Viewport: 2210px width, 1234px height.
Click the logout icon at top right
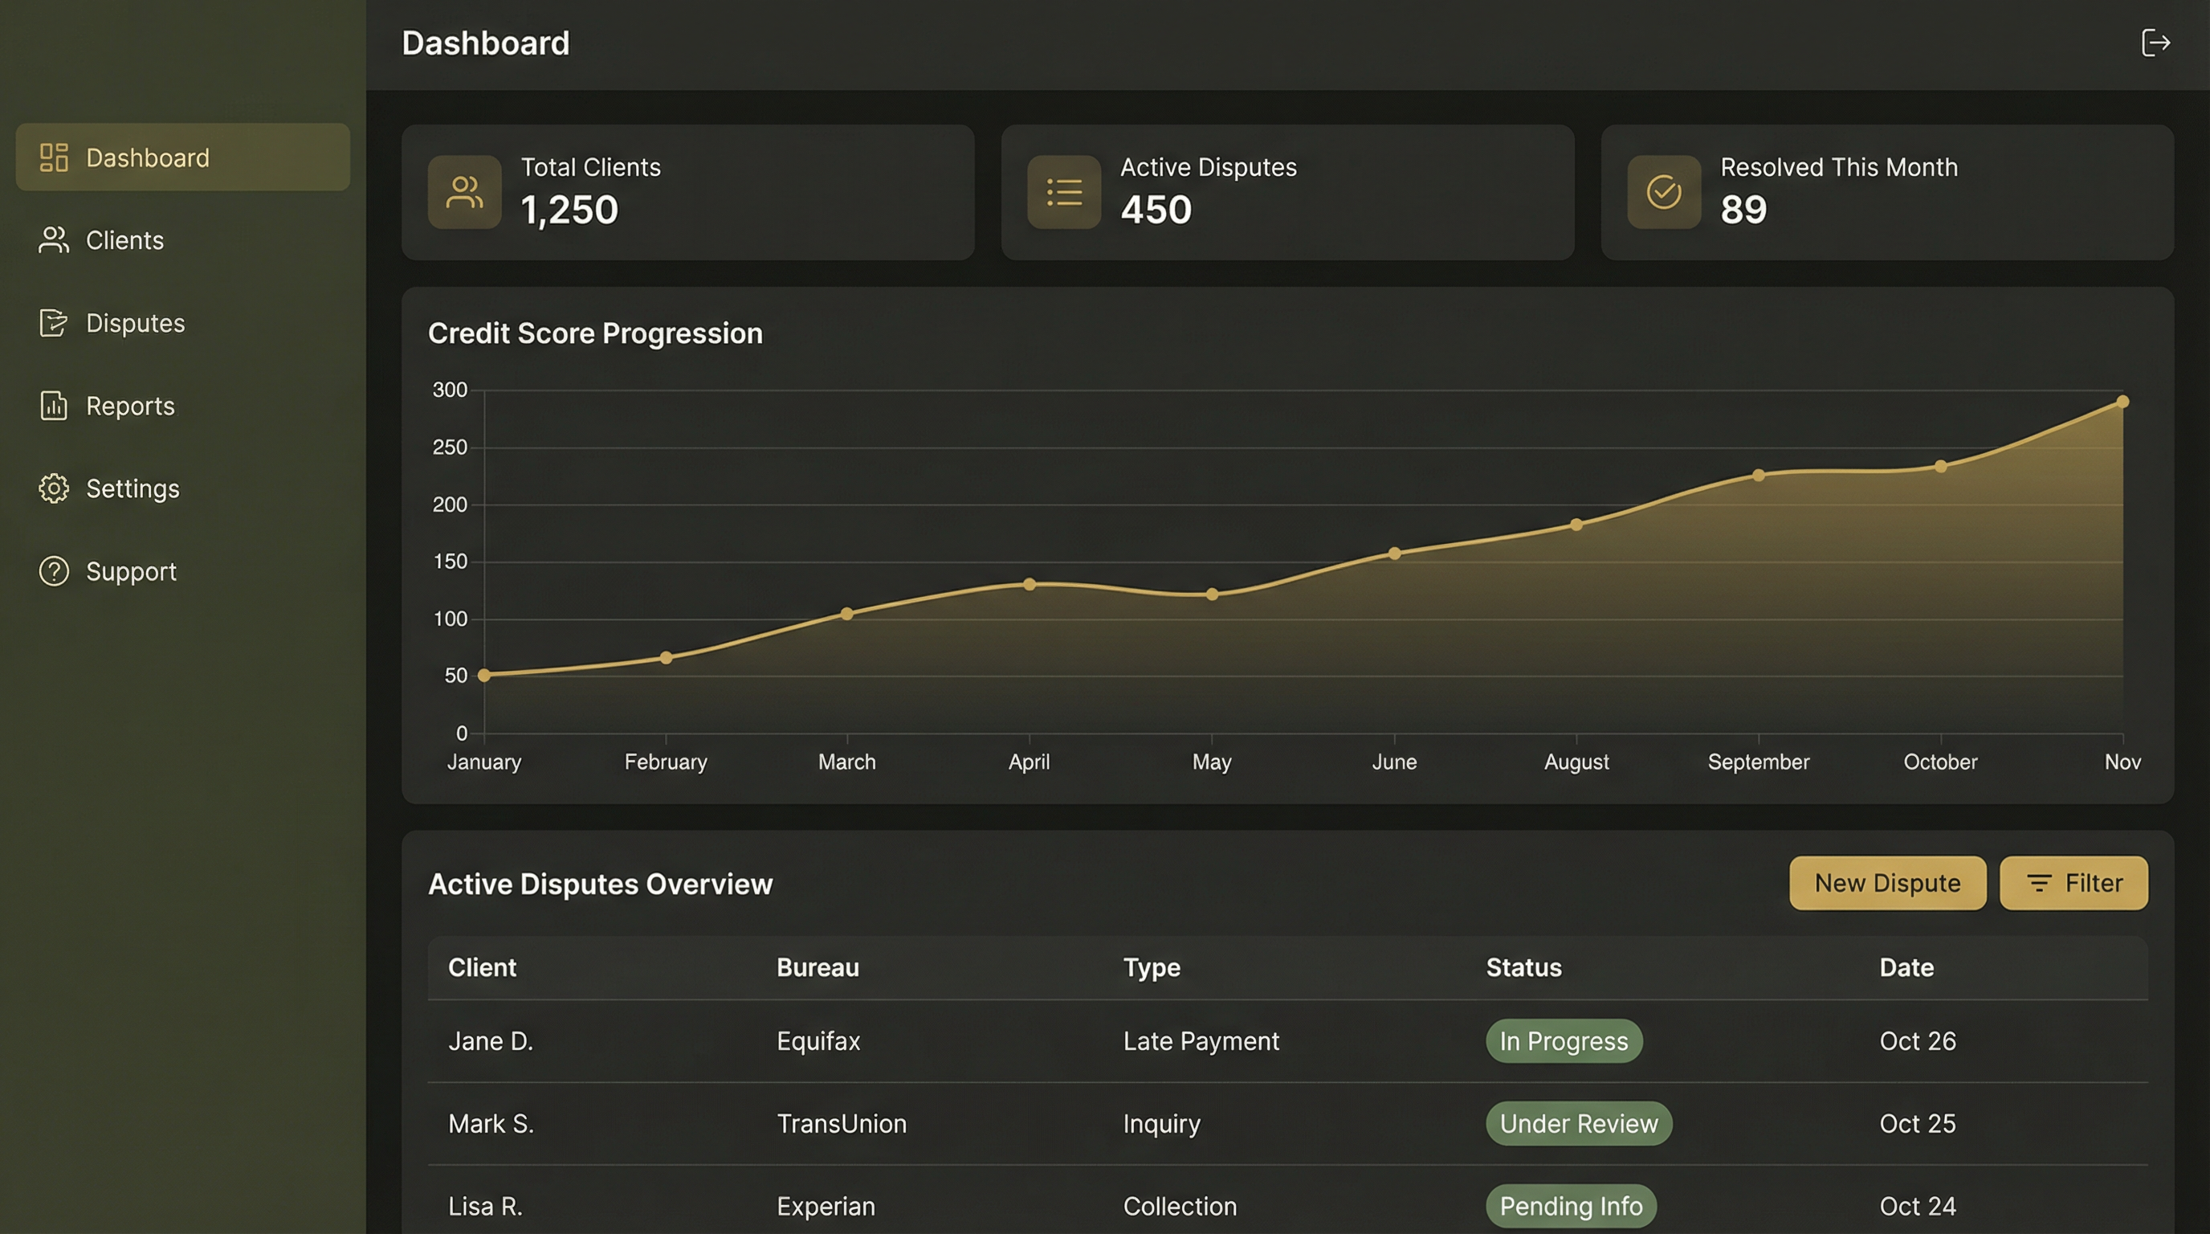2157,43
